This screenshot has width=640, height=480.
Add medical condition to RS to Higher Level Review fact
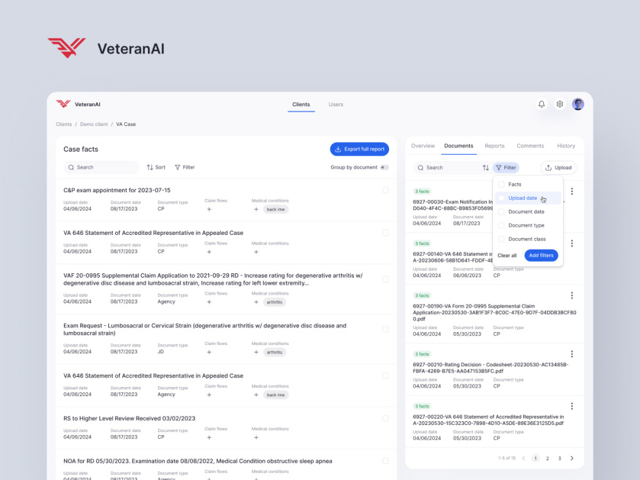pos(256,437)
